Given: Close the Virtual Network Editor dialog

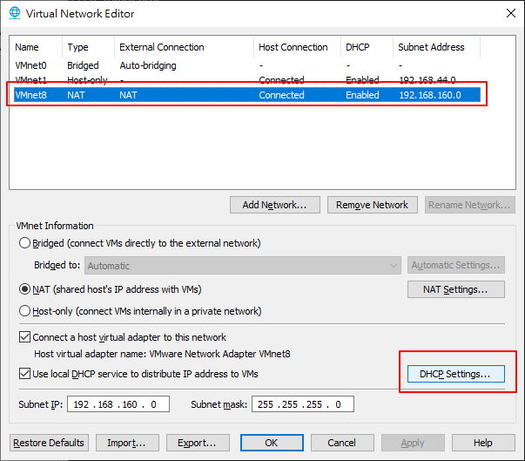Looking at the screenshot, I should pyautogui.click(x=510, y=13).
